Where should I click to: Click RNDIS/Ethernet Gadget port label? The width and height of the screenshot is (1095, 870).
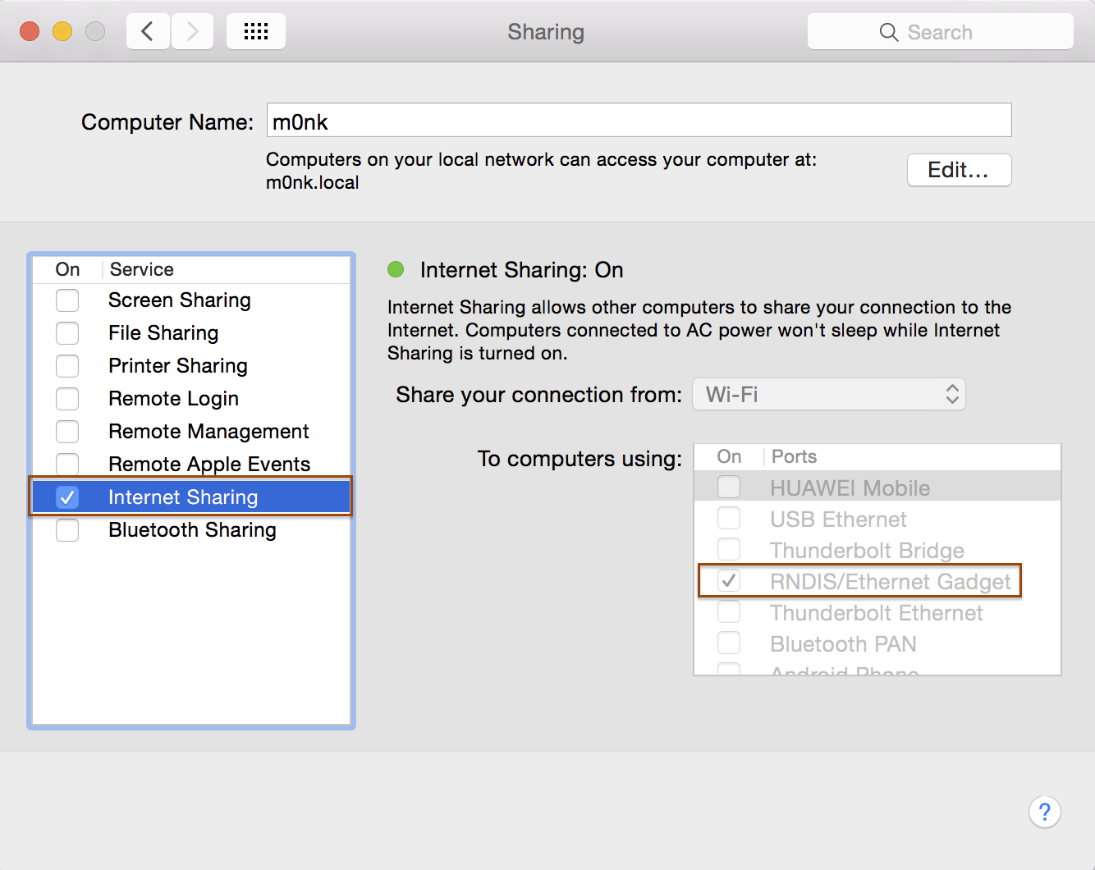click(x=891, y=582)
